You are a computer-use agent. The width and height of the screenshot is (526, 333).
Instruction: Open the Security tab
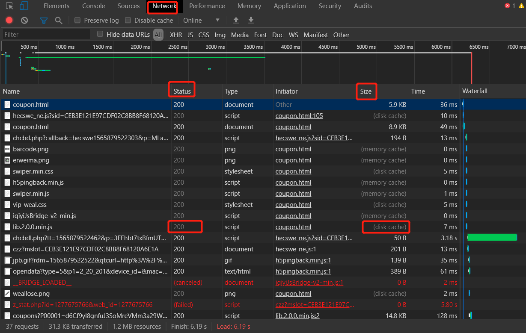(330, 6)
